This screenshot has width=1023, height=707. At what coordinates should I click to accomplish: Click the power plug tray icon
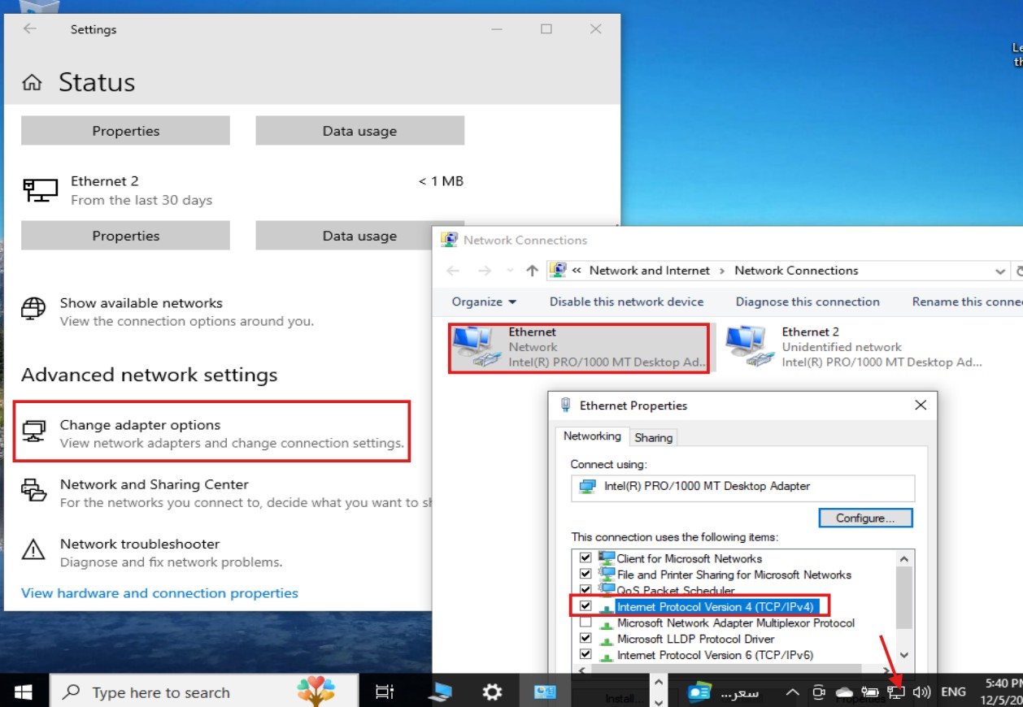tap(870, 692)
